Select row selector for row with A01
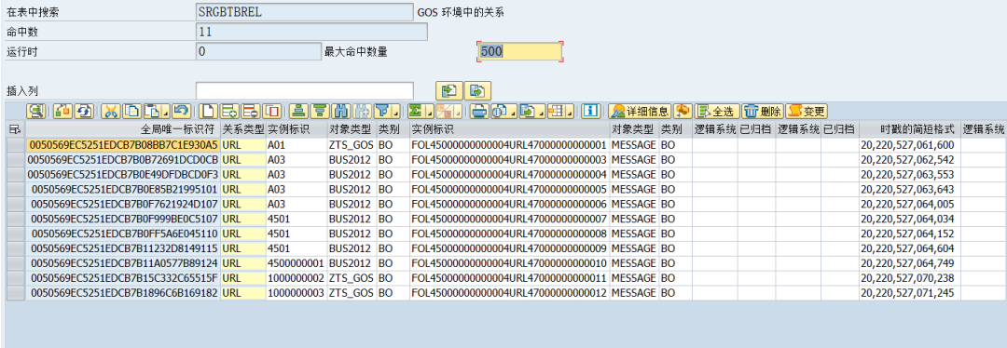This screenshot has height=348, width=1007. point(16,145)
